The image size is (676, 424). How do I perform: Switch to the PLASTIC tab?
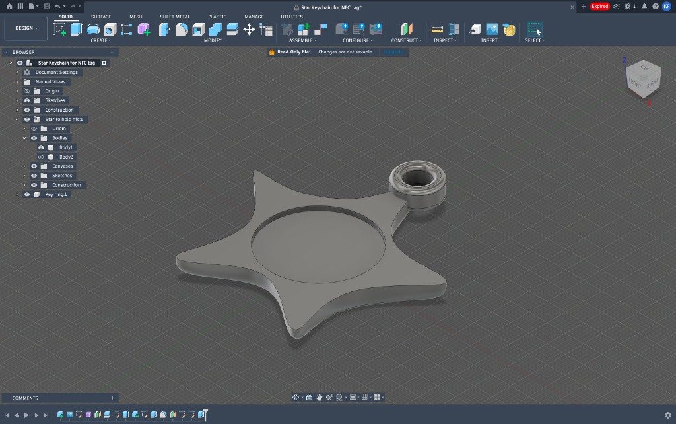(217, 17)
